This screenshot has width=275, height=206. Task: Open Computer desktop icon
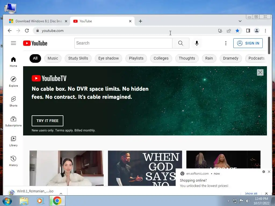click(10, 8)
